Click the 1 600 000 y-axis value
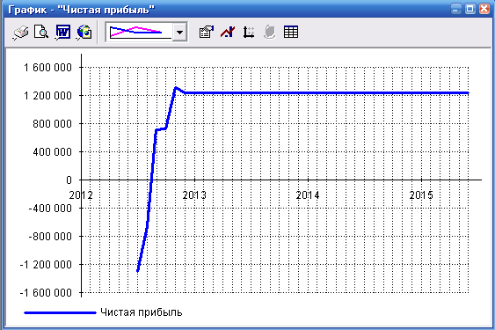 (48, 68)
